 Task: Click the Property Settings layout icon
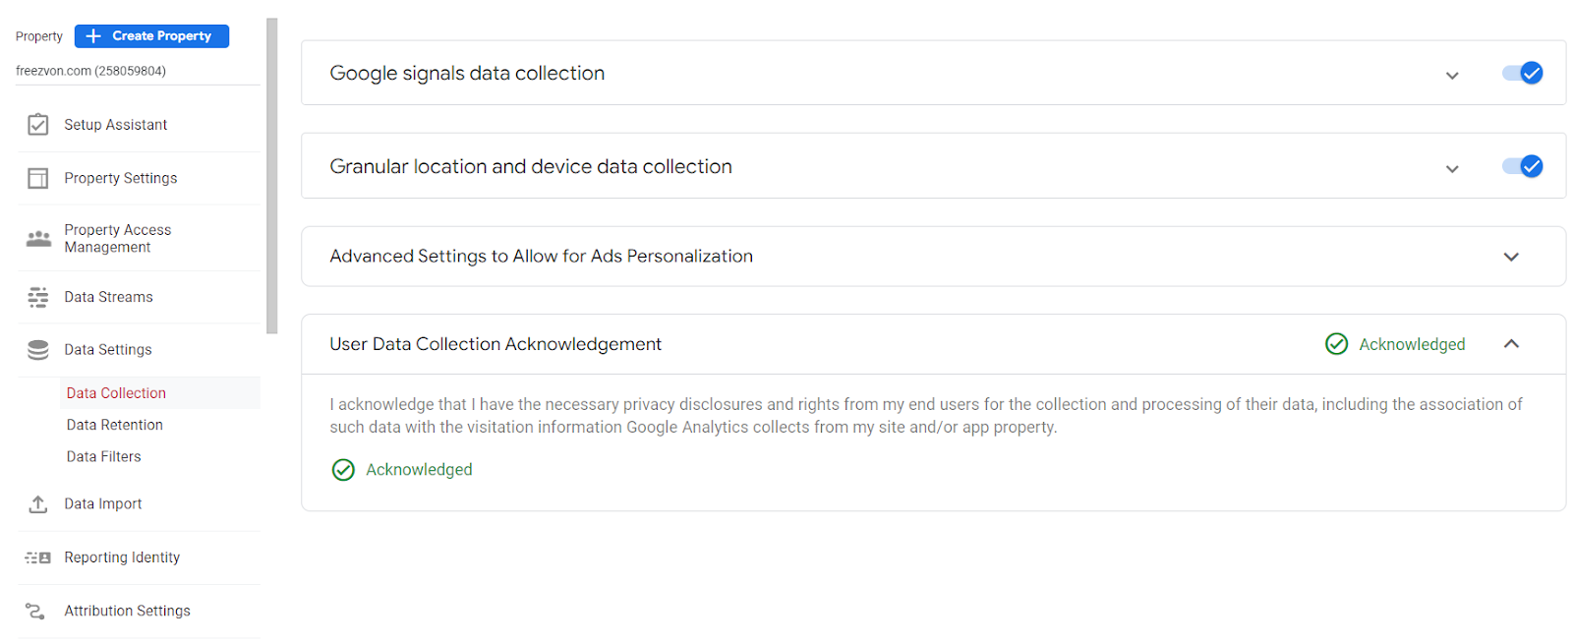click(38, 178)
